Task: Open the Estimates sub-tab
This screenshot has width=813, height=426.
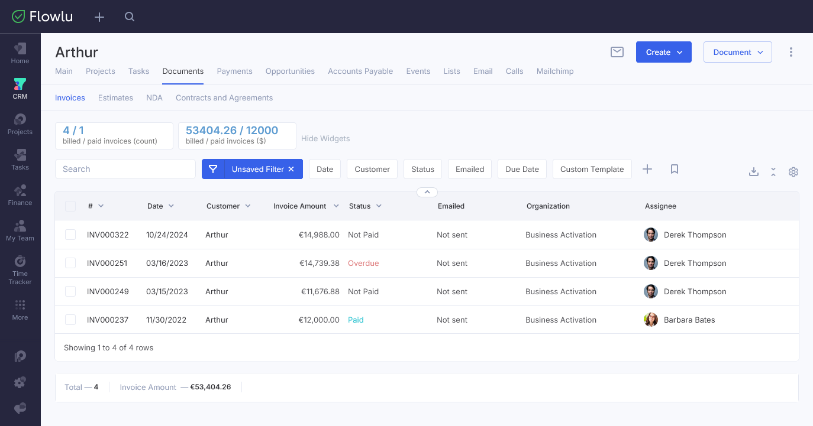Action: 115,98
